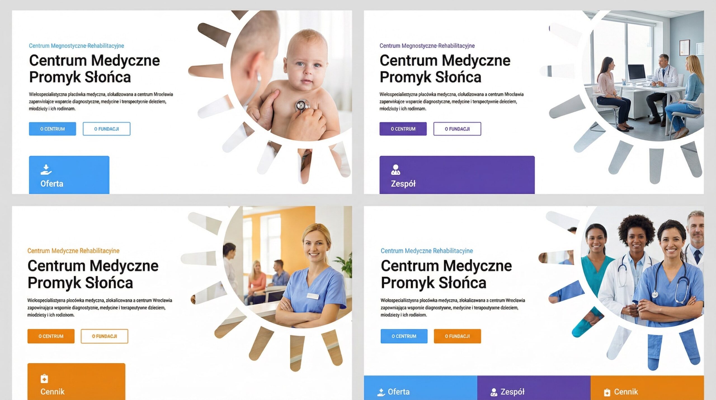Select the blue Oferta tab in bottom bar
716x400 pixels.
click(420, 388)
